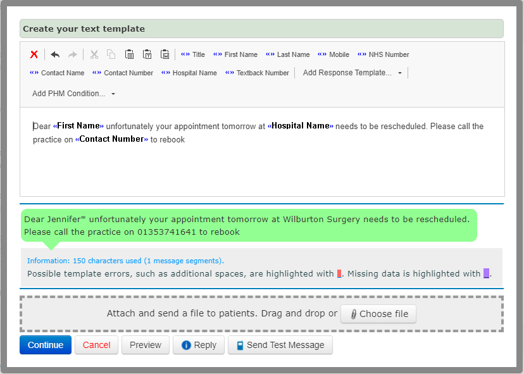Click the blue Continue button

[46, 345]
